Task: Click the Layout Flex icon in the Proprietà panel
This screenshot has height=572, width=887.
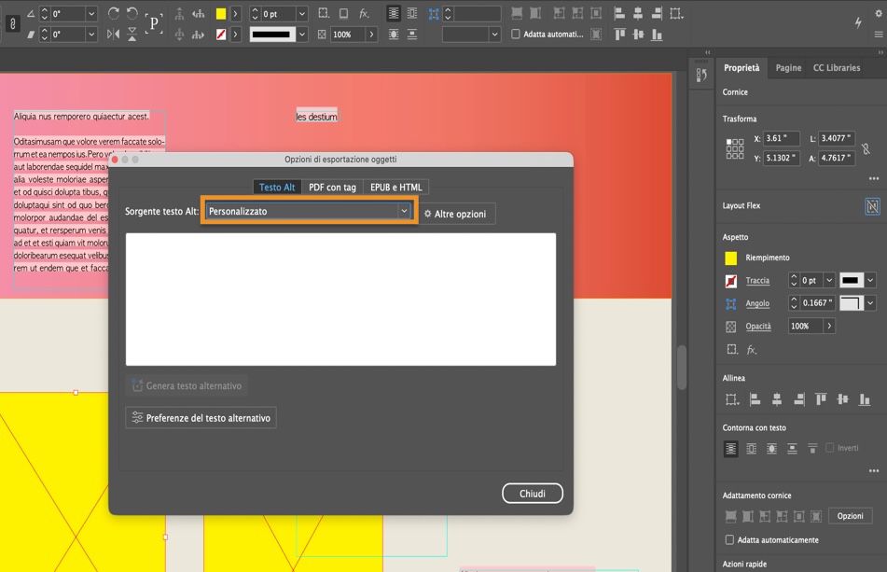Action: click(872, 206)
